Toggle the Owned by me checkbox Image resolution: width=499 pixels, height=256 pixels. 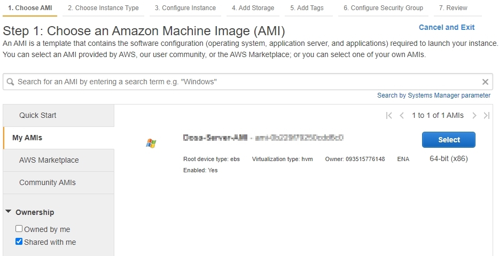pyautogui.click(x=19, y=229)
